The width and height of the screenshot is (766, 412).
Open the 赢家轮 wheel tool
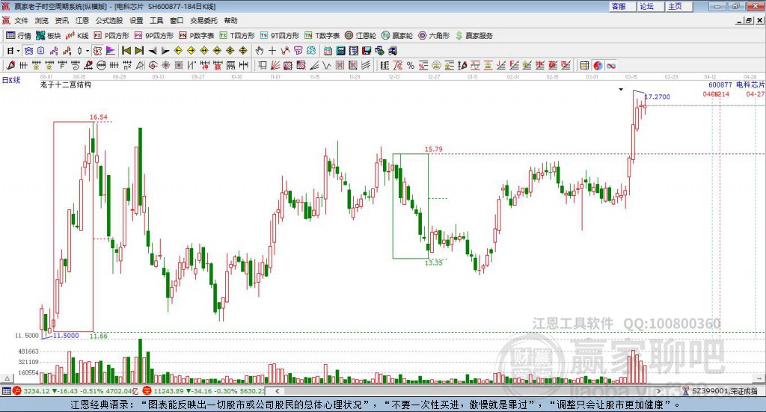pos(397,36)
